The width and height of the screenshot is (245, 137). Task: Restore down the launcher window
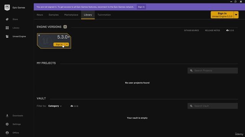point(235,2)
